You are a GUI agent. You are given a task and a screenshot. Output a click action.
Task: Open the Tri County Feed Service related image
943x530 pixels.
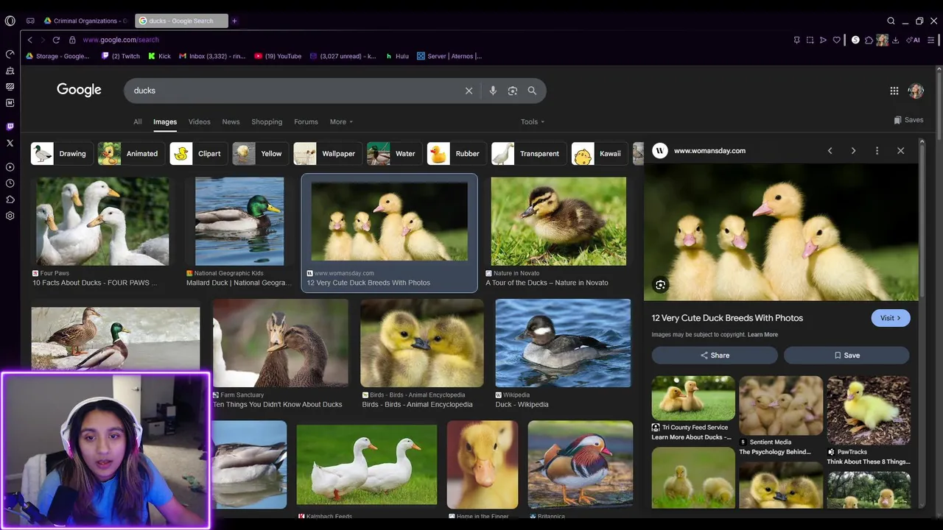[x=693, y=398]
